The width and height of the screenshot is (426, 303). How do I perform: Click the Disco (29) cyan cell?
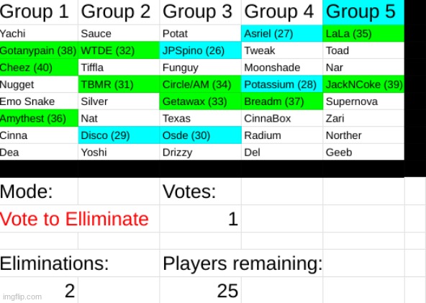(x=119, y=135)
